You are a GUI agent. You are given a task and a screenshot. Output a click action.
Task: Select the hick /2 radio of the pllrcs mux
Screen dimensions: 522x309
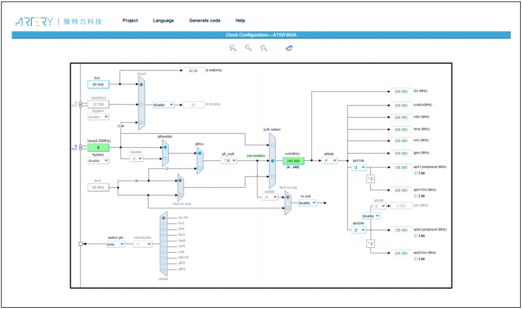tap(200, 168)
